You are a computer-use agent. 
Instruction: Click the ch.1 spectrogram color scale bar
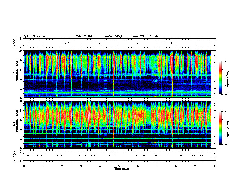tap(220, 78)
